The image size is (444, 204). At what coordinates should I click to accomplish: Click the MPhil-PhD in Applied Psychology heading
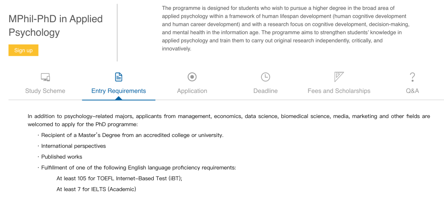pos(55,25)
